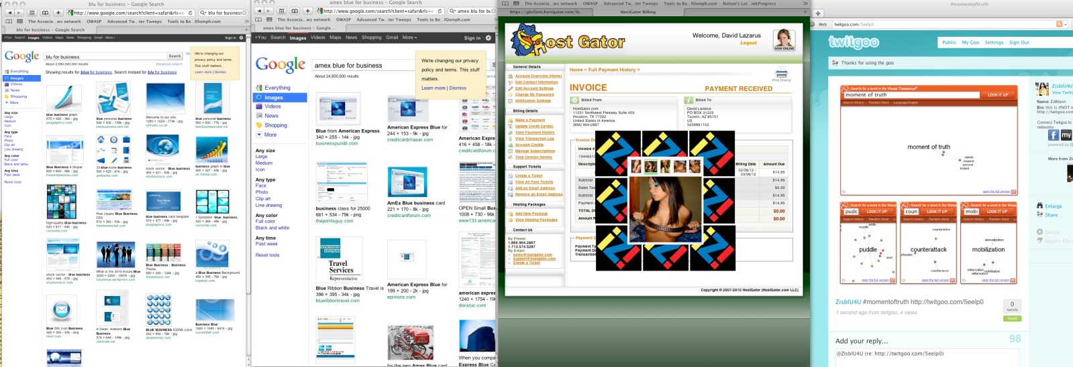Open Google settings gear in amex blue window
Screen dimensions: 1073x367
click(489, 38)
